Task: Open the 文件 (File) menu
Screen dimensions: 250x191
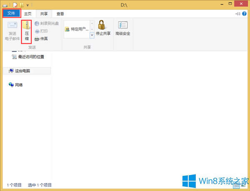Action: (11, 14)
